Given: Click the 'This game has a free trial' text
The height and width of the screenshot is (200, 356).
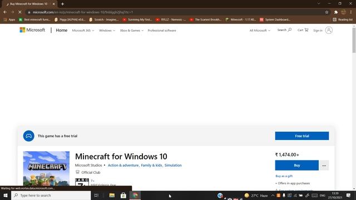Looking at the screenshot, I should coord(57,136).
